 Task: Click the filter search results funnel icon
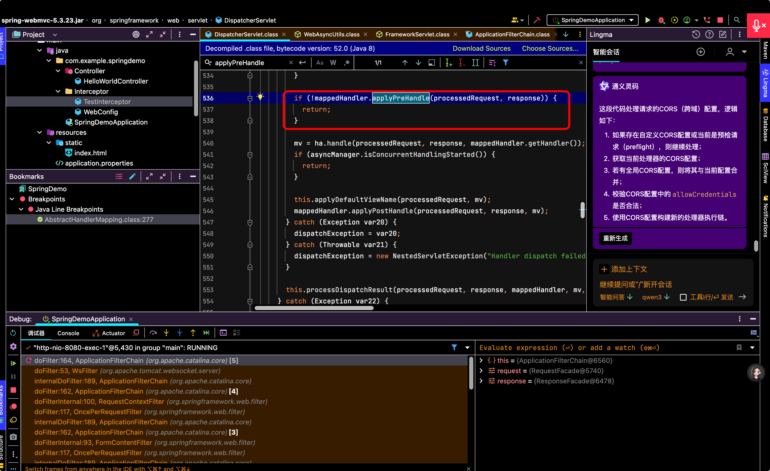(505, 63)
